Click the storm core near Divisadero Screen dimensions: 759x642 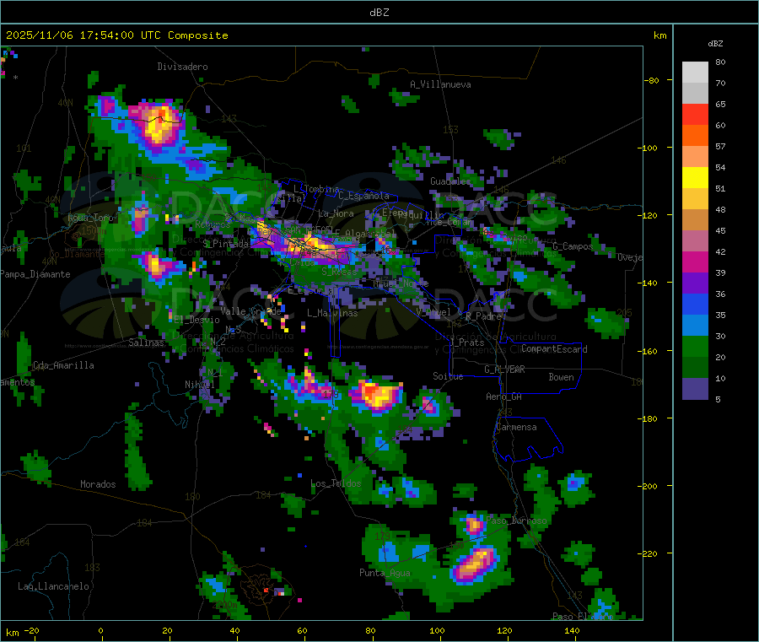(159, 125)
